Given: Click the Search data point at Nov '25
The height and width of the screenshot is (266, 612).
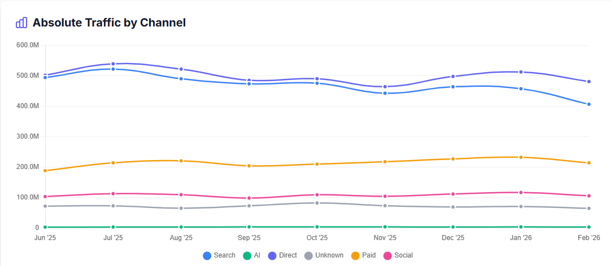Looking at the screenshot, I should coord(385,93).
